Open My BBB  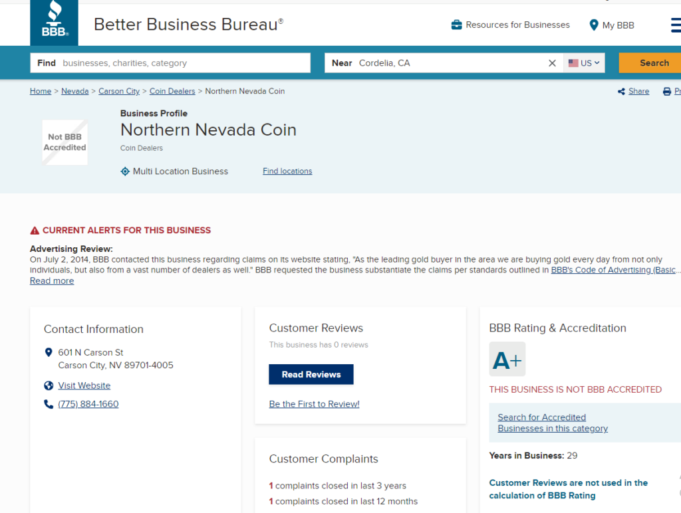pyautogui.click(x=618, y=25)
